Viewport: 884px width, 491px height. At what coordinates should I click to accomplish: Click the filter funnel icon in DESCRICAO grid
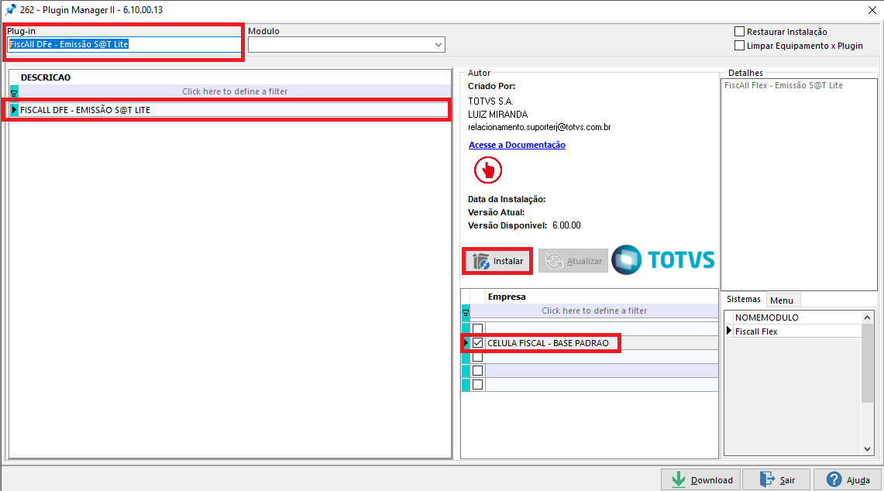(x=14, y=92)
